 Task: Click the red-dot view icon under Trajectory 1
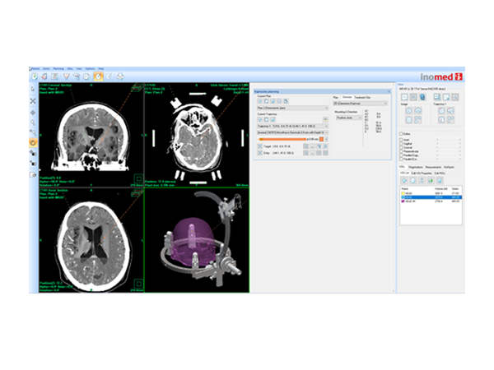pos(441,120)
